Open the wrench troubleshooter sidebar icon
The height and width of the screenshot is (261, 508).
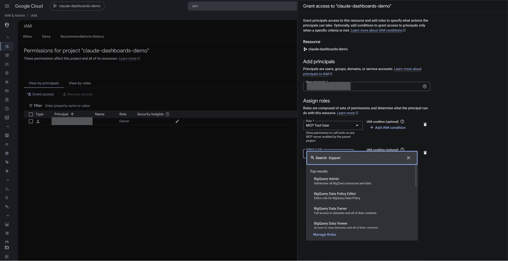point(7,207)
